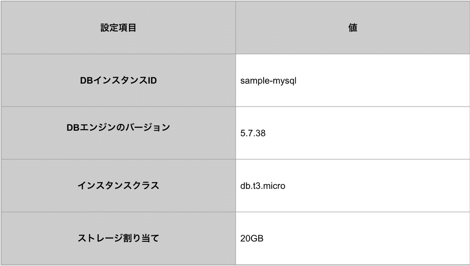Click the 5.7.38 version value

coord(253,133)
